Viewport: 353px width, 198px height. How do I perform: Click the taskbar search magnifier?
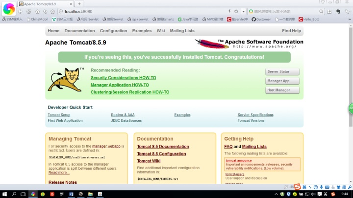point(14,194)
